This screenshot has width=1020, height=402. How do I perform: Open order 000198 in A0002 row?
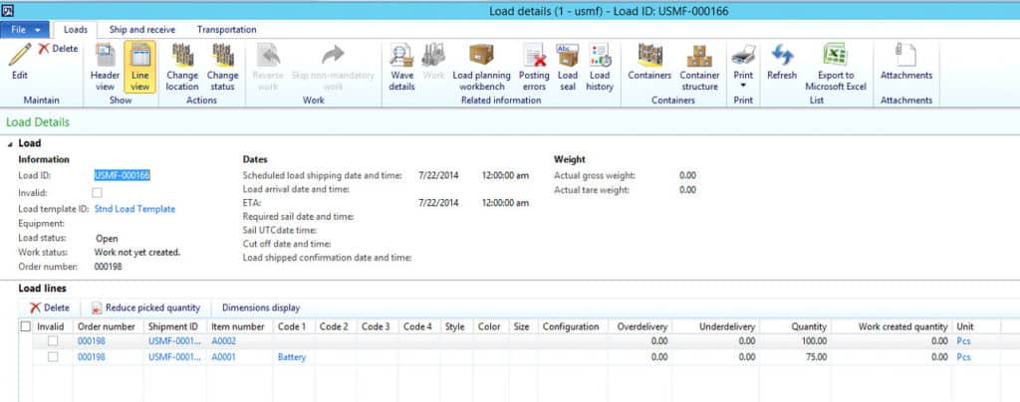point(91,341)
